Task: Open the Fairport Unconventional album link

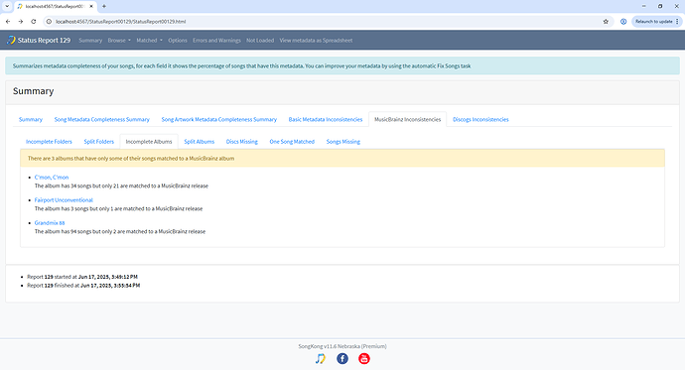Action: coord(64,199)
